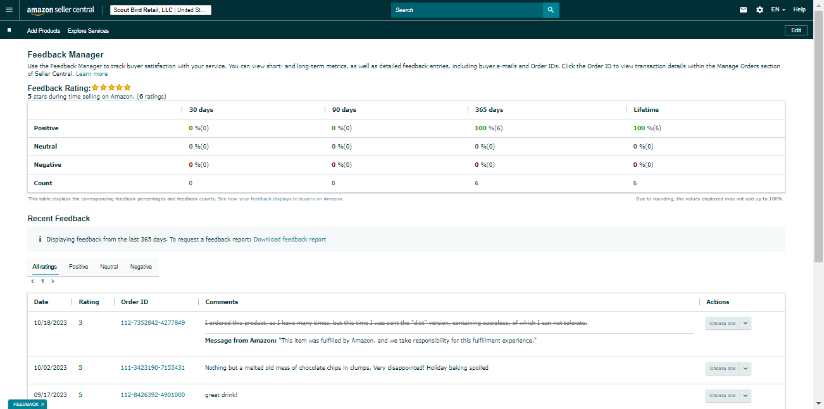The width and height of the screenshot is (824, 409).
Task: Open the EN language dropdown
Action: point(778,10)
